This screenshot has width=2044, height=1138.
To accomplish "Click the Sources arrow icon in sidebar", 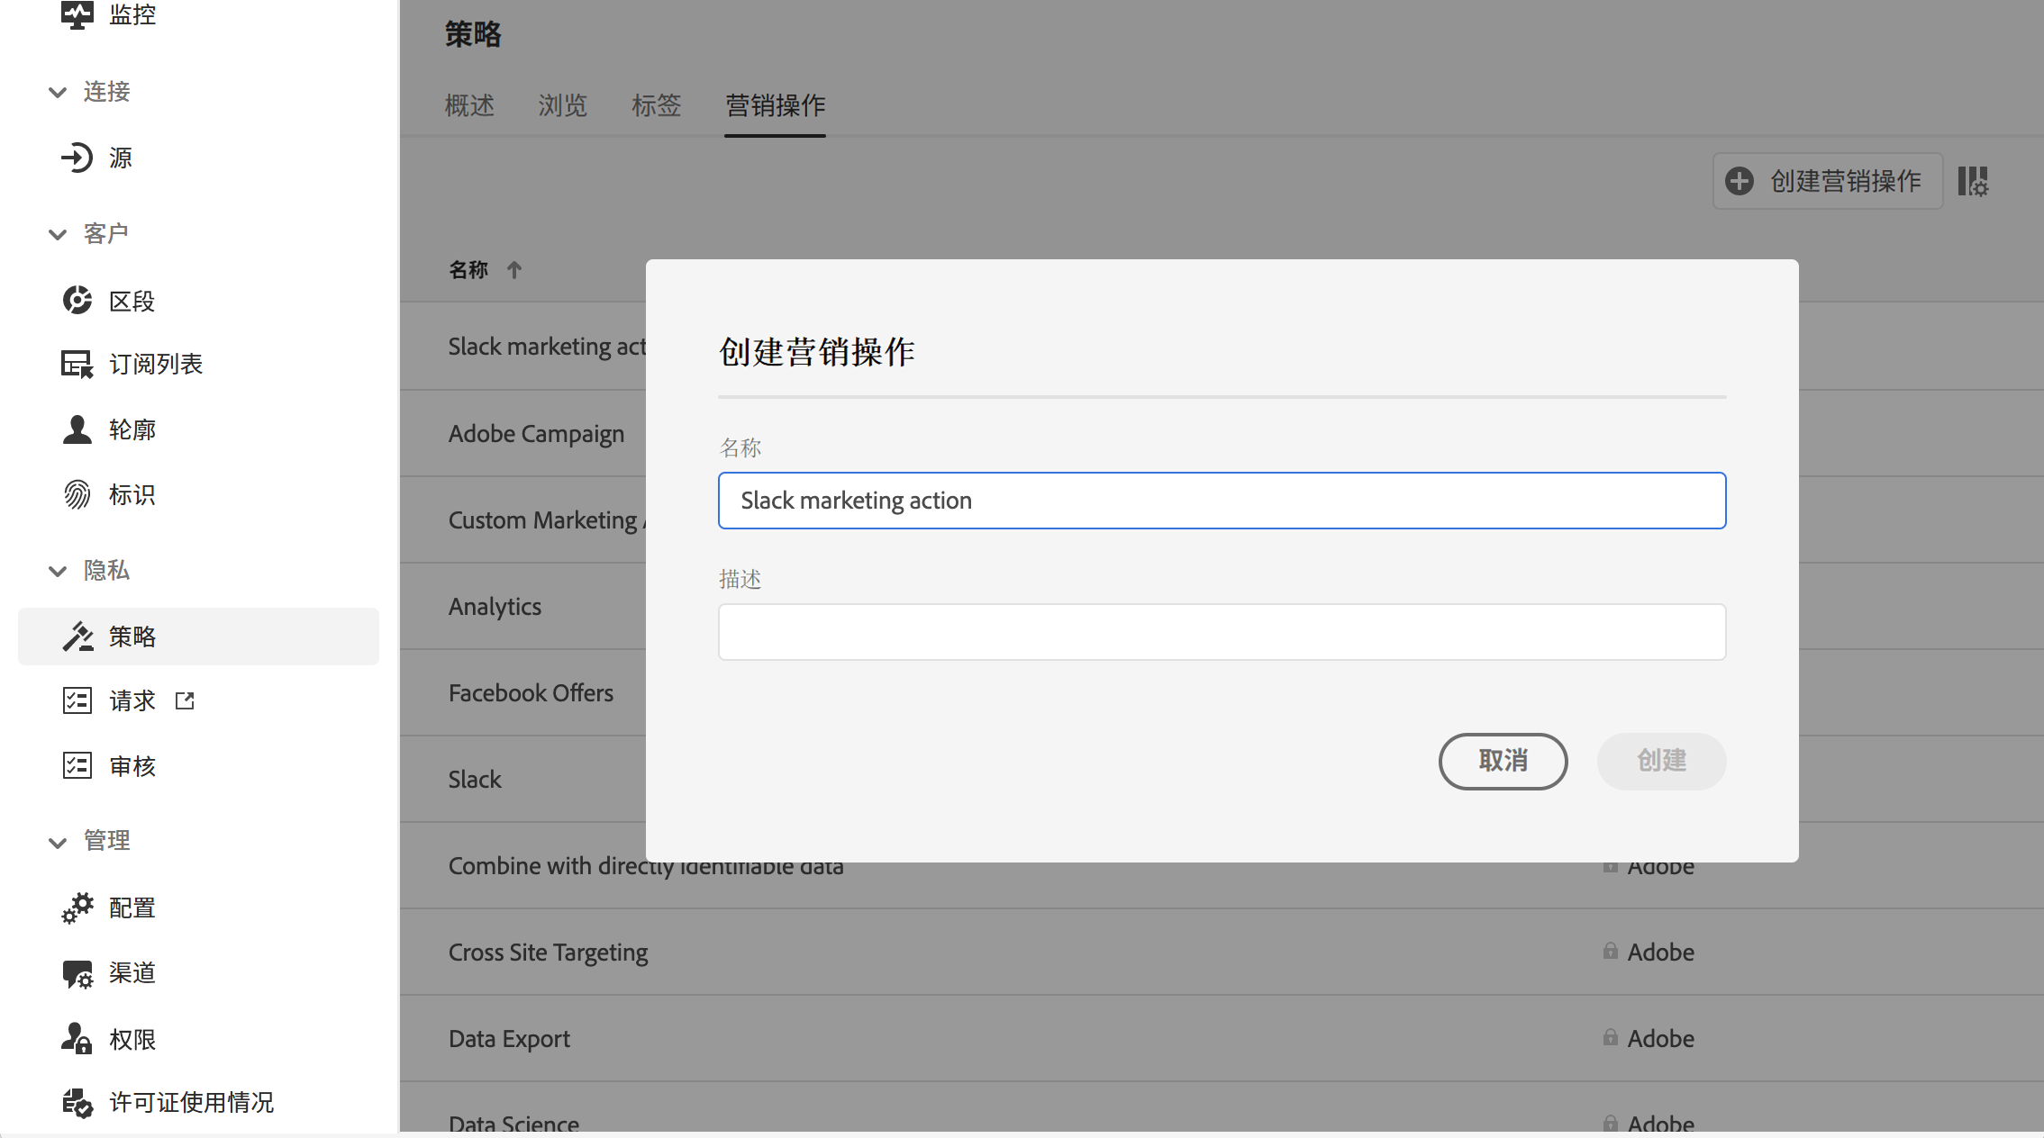I will pyautogui.click(x=77, y=158).
